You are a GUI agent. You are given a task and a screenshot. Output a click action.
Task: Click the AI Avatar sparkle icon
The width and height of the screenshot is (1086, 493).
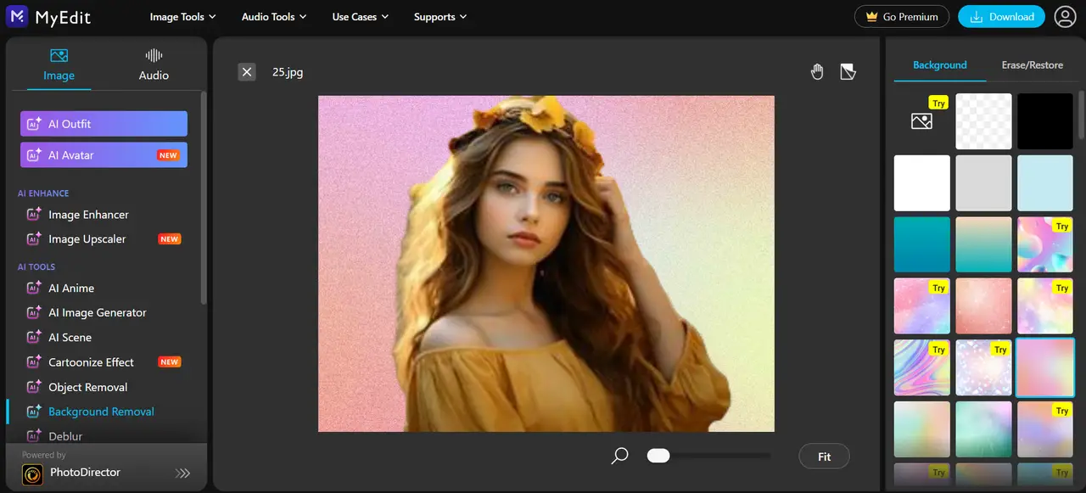(x=34, y=155)
